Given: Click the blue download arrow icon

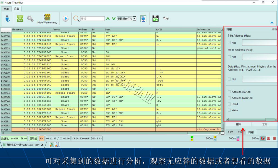Looking at the screenshot, I should (x=143, y=18).
